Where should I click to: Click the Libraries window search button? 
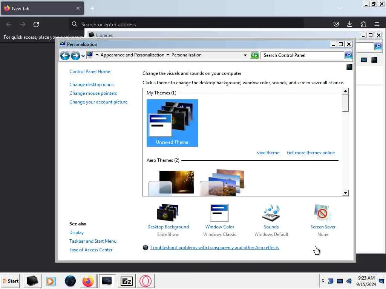pos(378,46)
